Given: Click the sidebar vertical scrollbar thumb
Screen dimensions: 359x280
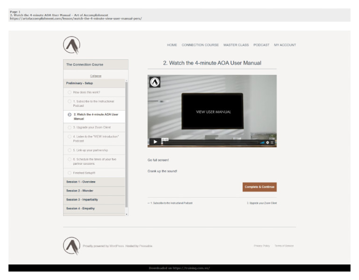Looking at the screenshot, I should [x=127, y=145].
